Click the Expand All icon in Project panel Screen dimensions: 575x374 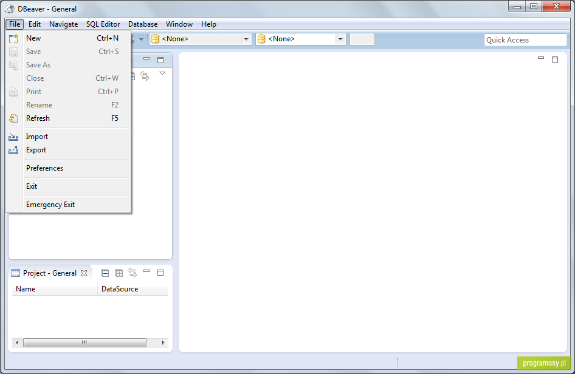pyautogui.click(x=119, y=273)
